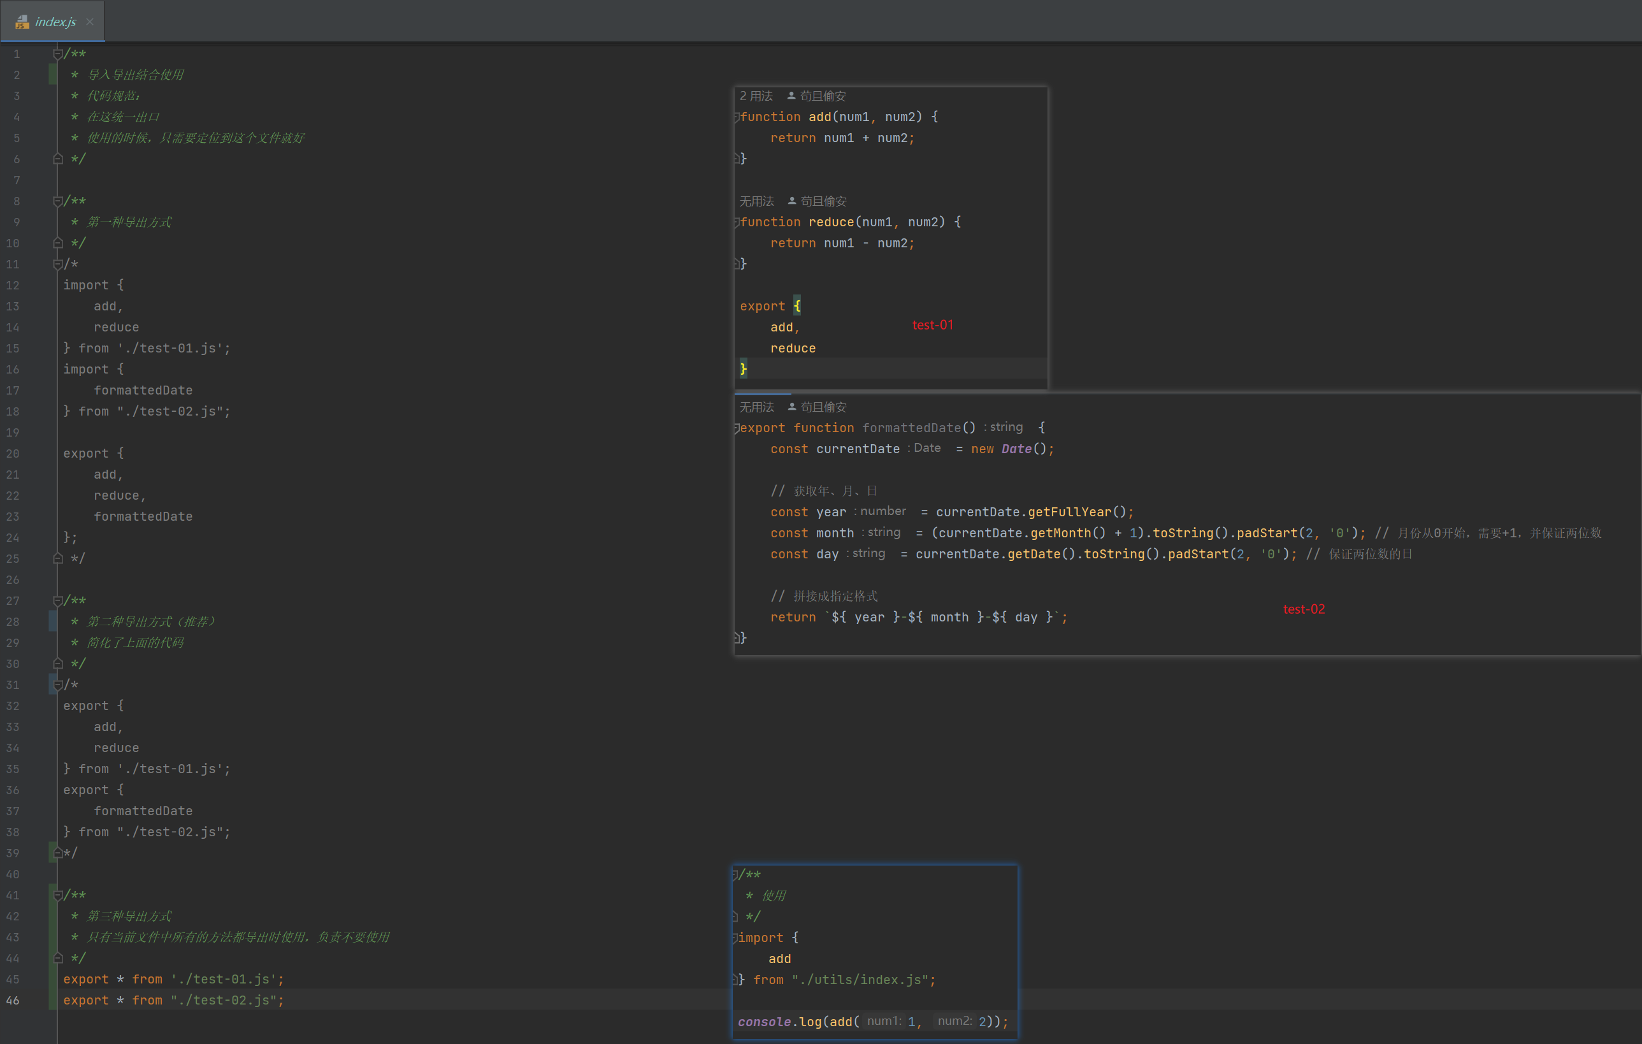Toggle fold marker at line 27 comment
Image resolution: width=1642 pixels, height=1044 pixels.
58,601
